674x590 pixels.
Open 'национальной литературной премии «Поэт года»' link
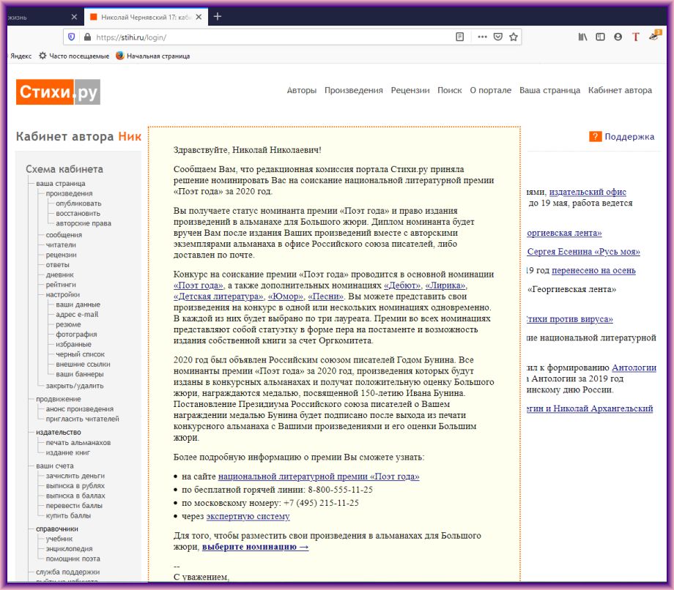(x=319, y=477)
